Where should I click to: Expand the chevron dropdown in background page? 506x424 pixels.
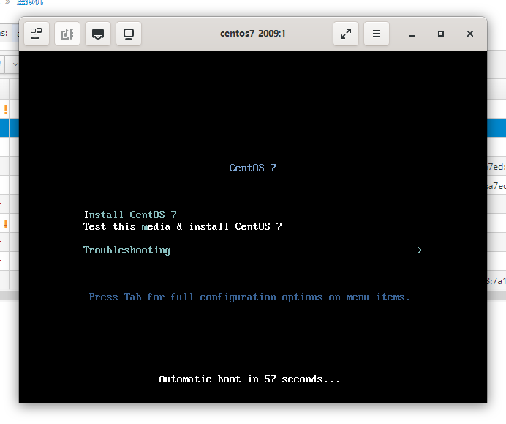[15, 64]
